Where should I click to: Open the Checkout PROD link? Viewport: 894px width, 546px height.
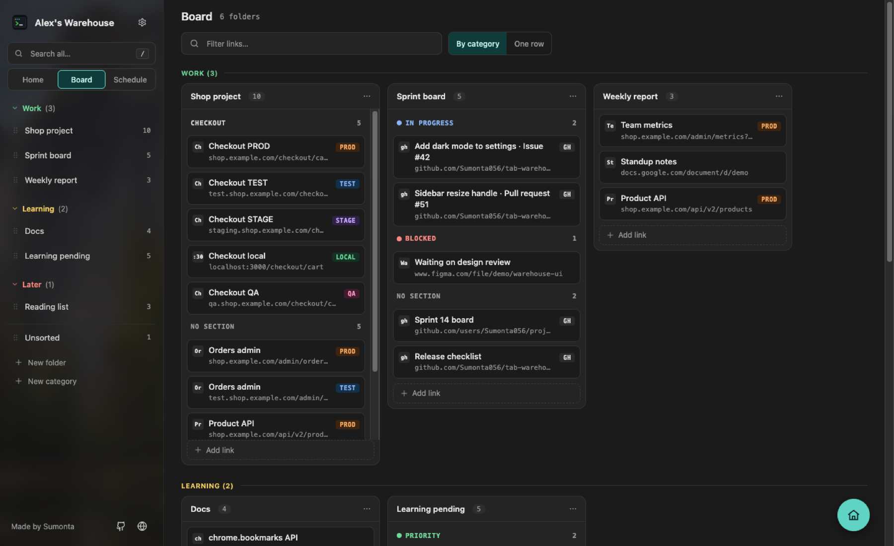tap(276, 151)
